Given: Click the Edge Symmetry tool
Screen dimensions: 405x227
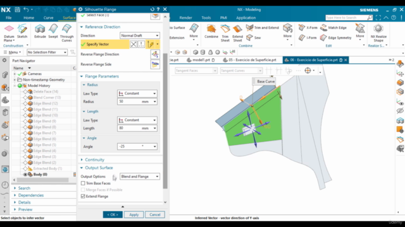Looking at the screenshot, I should coord(336,38).
